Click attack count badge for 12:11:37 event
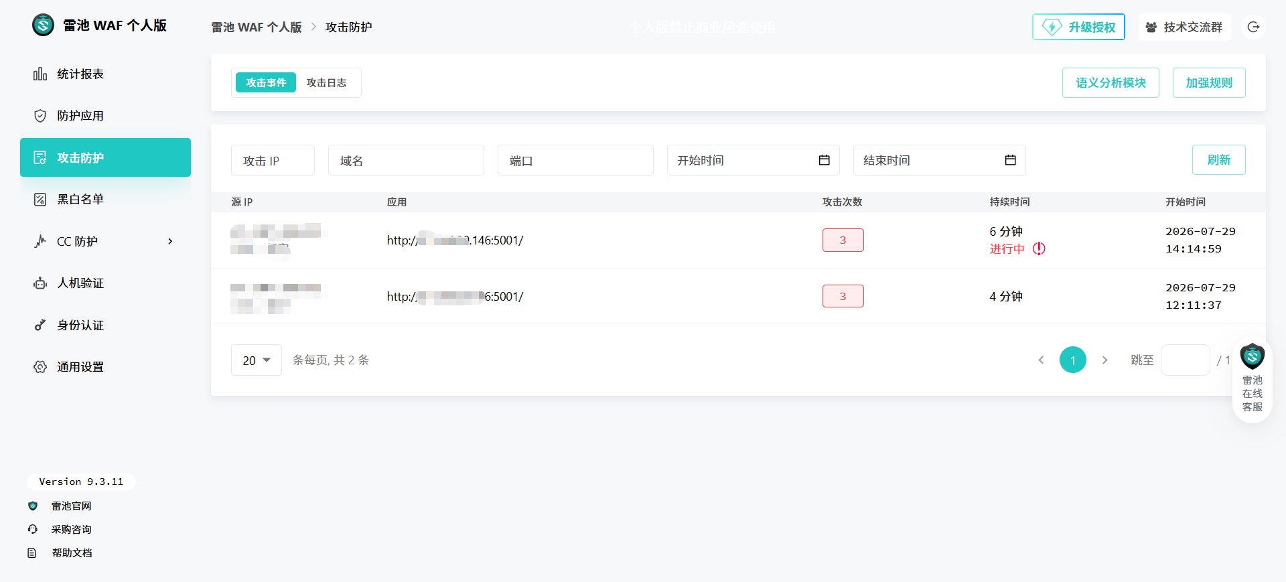The height and width of the screenshot is (582, 1286). pyautogui.click(x=843, y=296)
